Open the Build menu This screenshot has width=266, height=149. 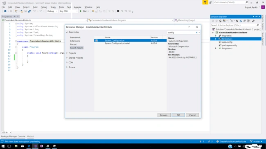[x=35, y=7]
